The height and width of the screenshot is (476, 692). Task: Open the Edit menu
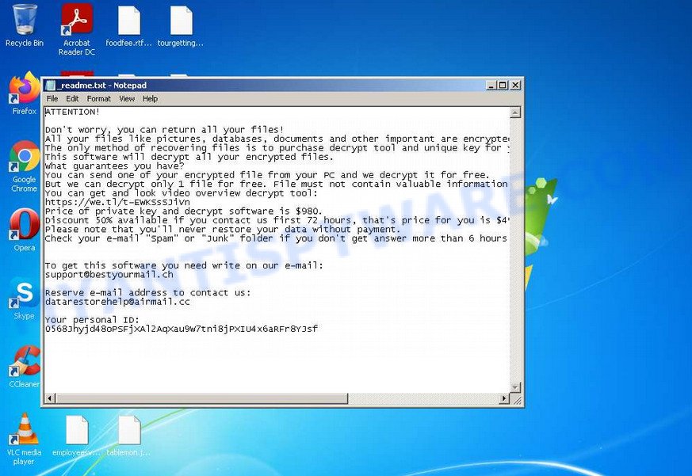[x=72, y=98]
